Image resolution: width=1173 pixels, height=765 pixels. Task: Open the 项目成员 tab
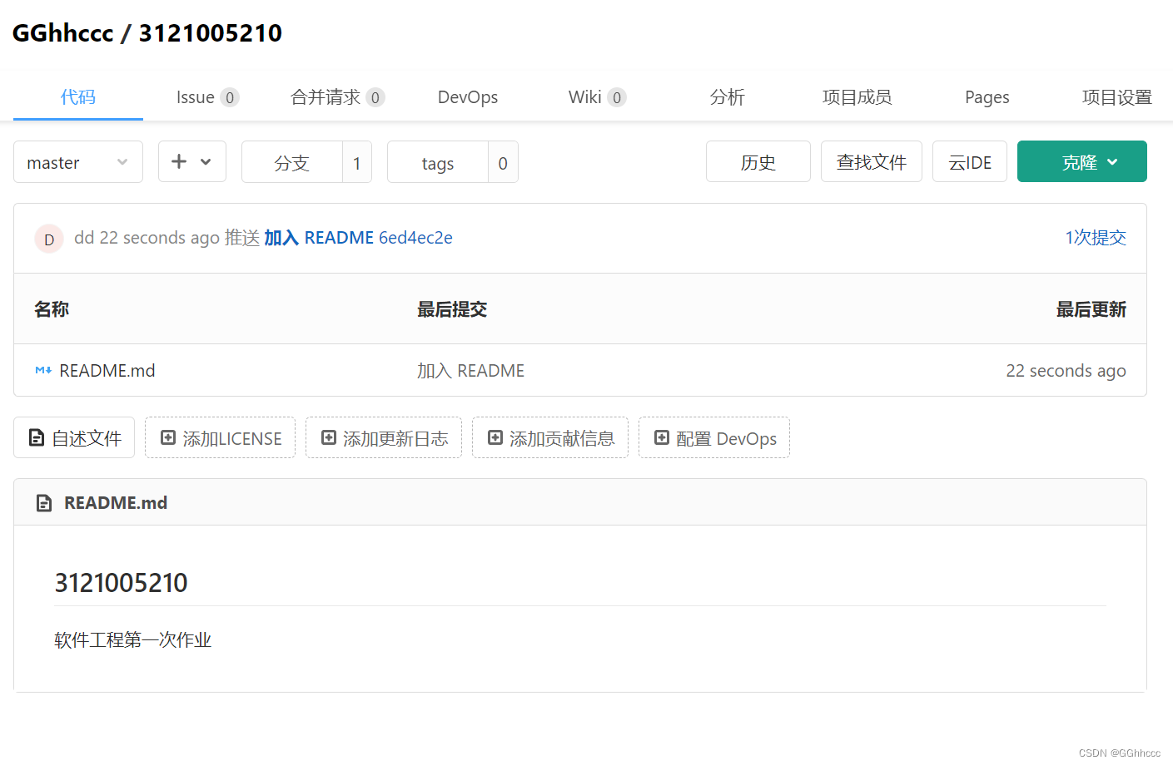(x=857, y=97)
